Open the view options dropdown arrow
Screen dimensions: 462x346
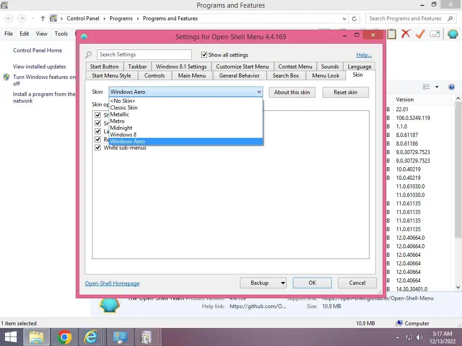click(437, 87)
